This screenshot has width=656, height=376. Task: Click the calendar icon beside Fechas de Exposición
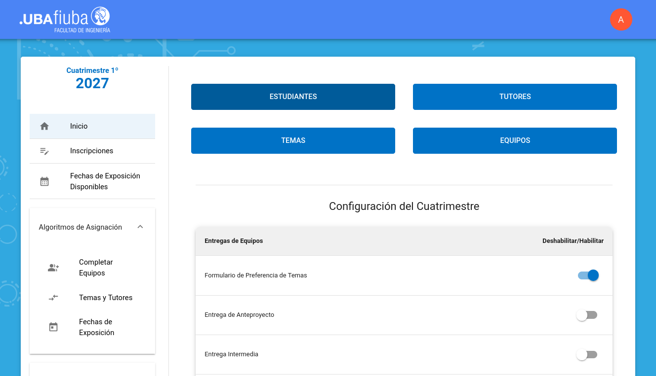click(53, 327)
